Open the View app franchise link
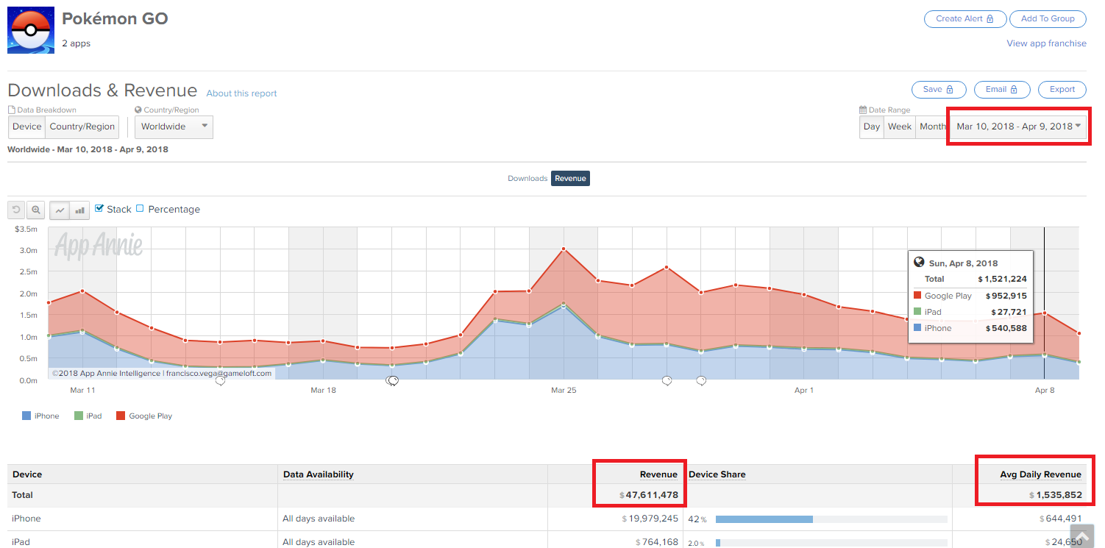 point(1046,43)
